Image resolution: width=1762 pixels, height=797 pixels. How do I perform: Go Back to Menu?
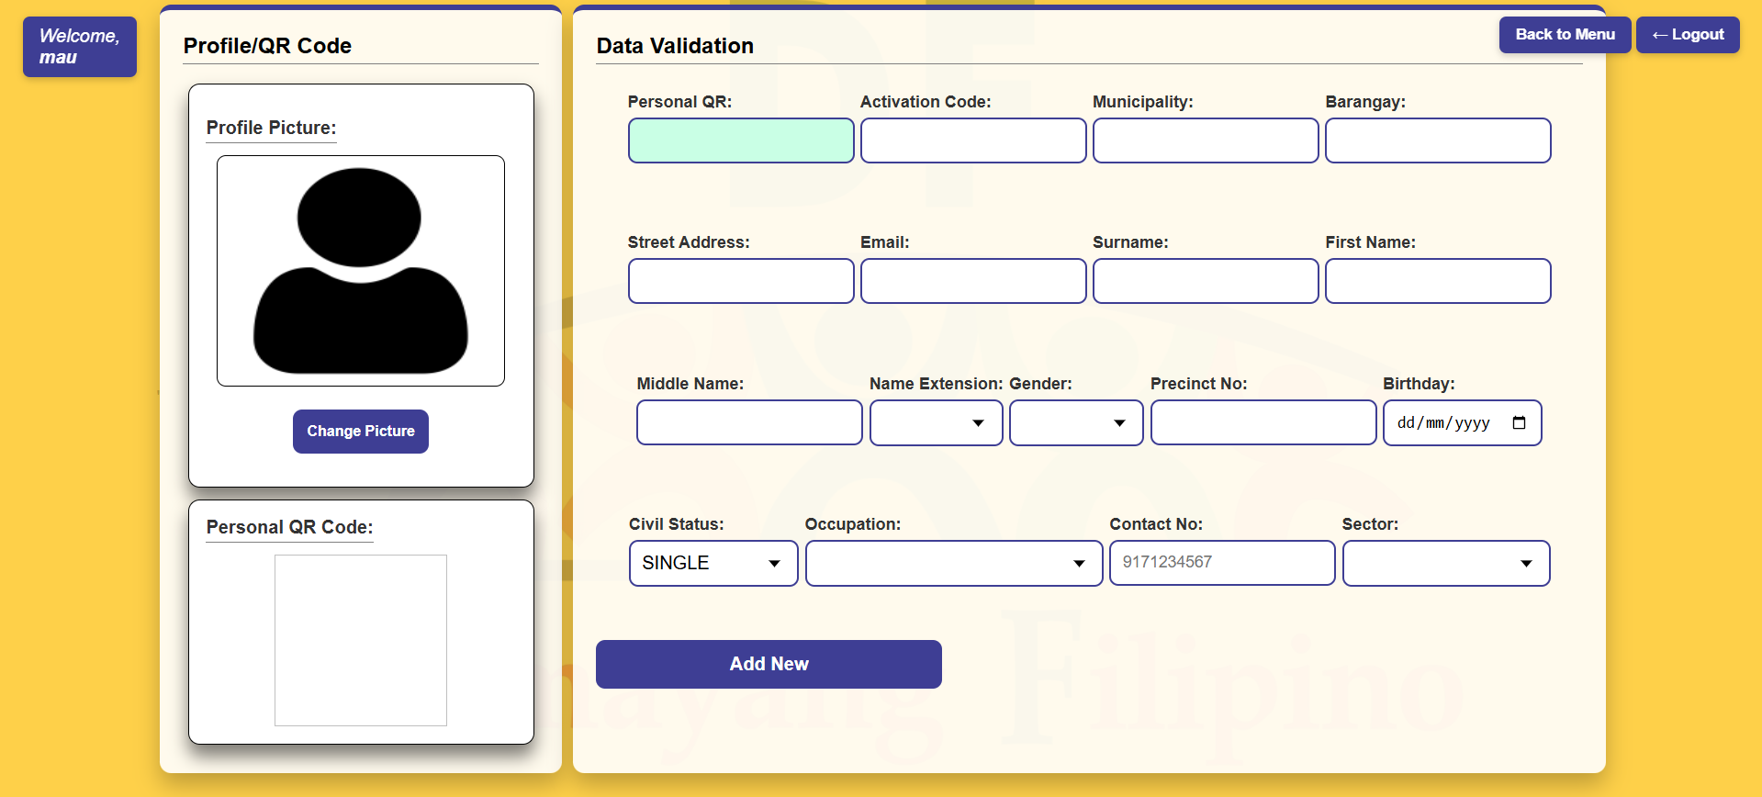1565,35
